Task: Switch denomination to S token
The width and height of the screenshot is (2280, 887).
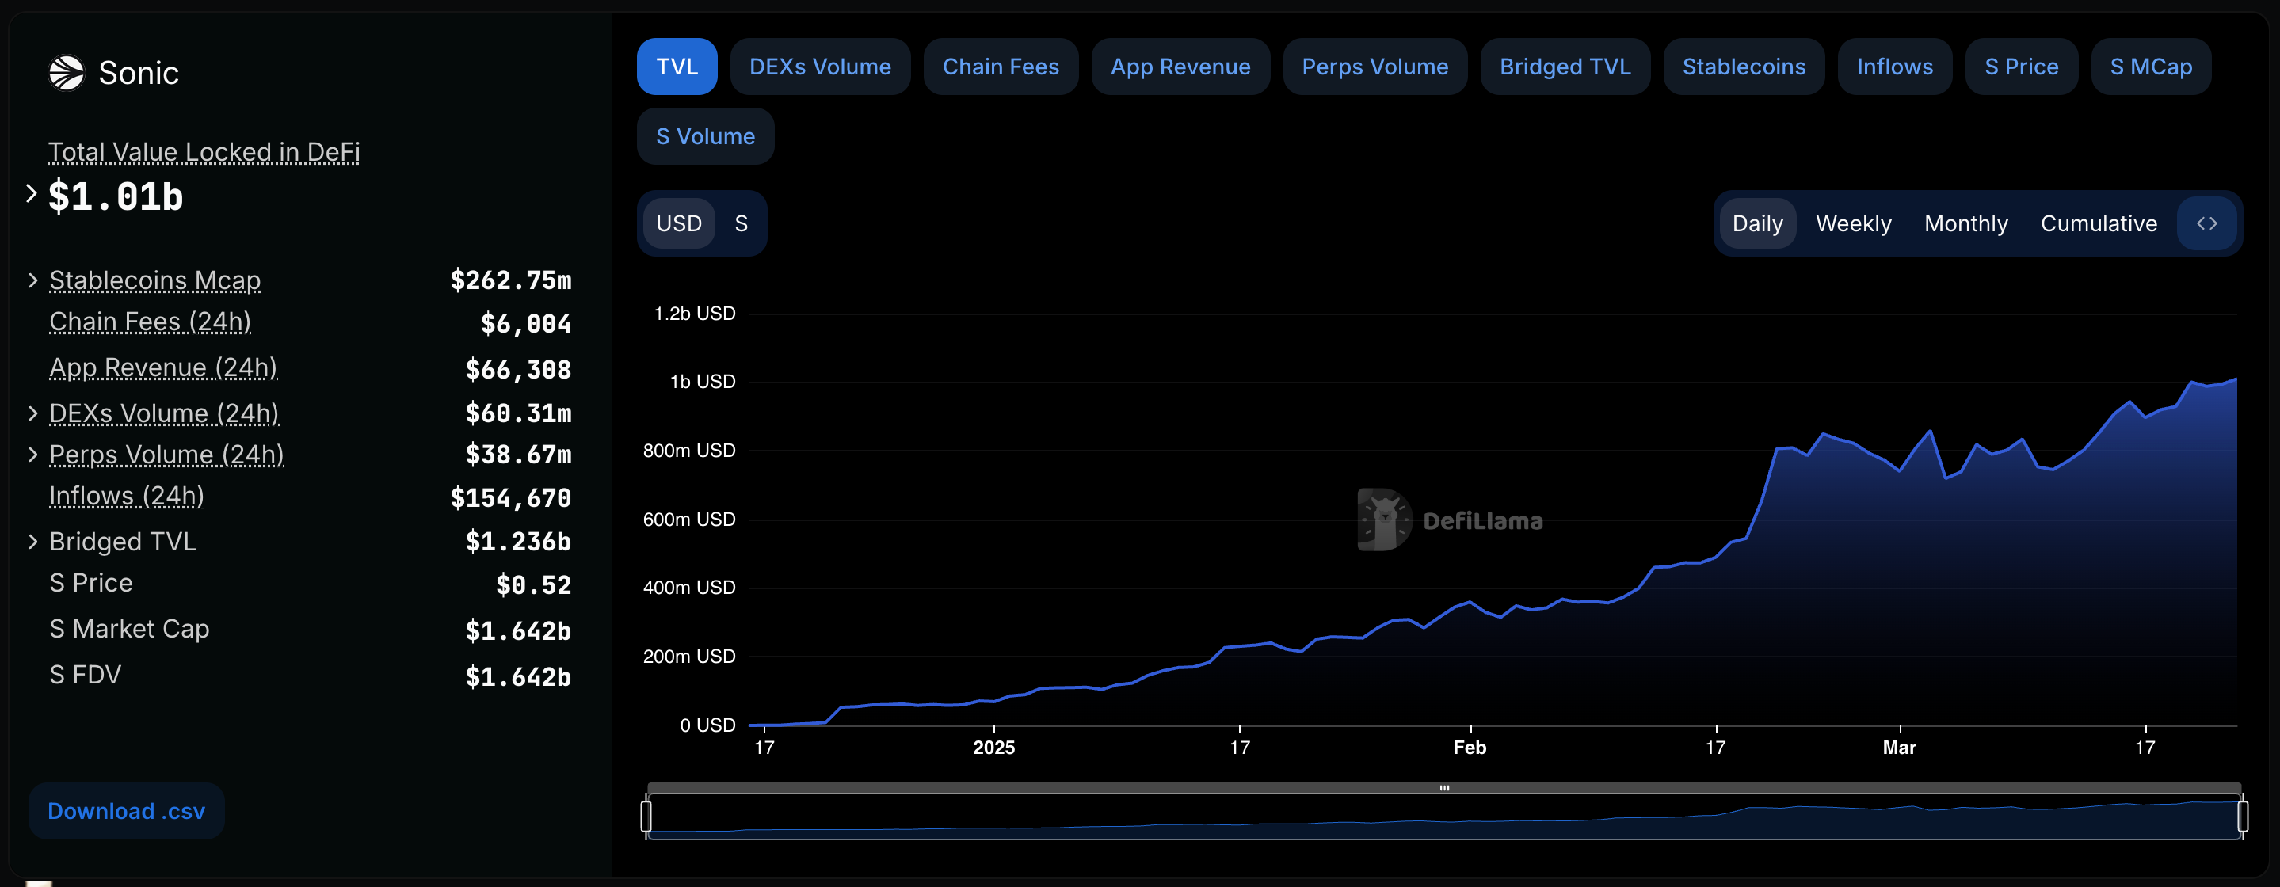Action: pos(741,223)
